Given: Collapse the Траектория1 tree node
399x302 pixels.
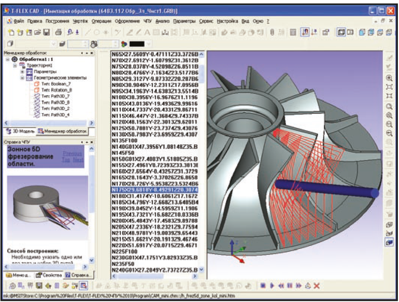Looking at the screenshot, I should pos(15,66).
